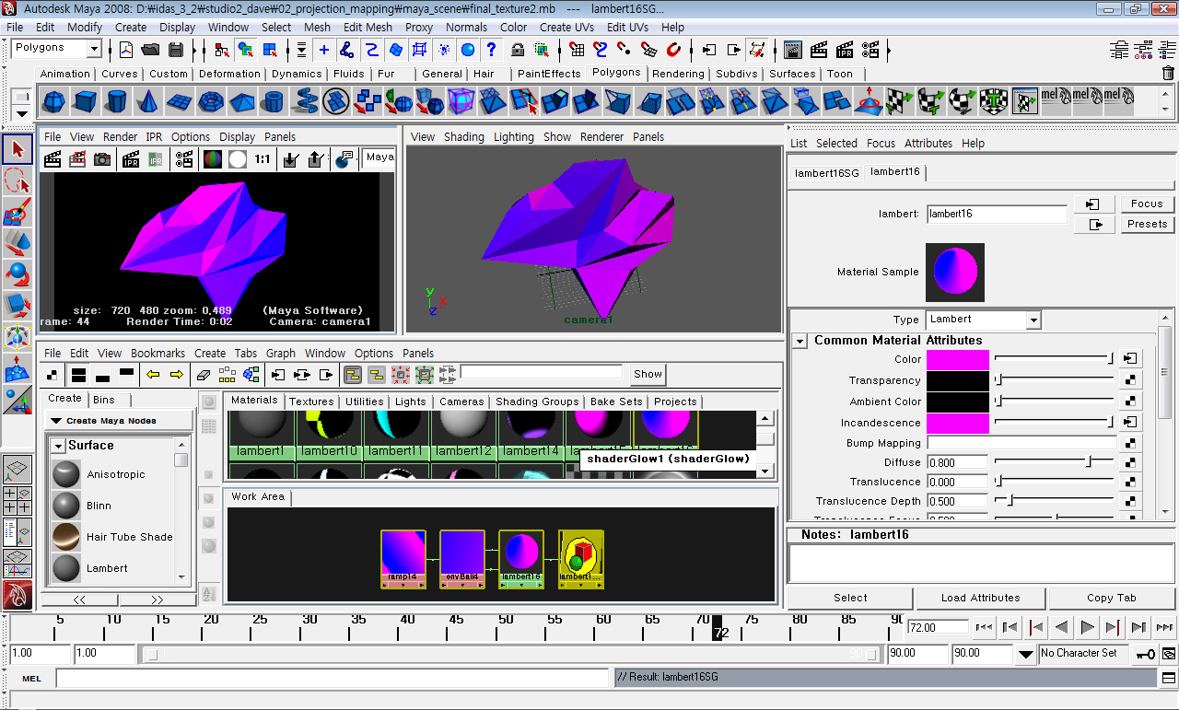Start an IPR render in Render View
The width and height of the screenshot is (1179, 710).
tap(132, 158)
